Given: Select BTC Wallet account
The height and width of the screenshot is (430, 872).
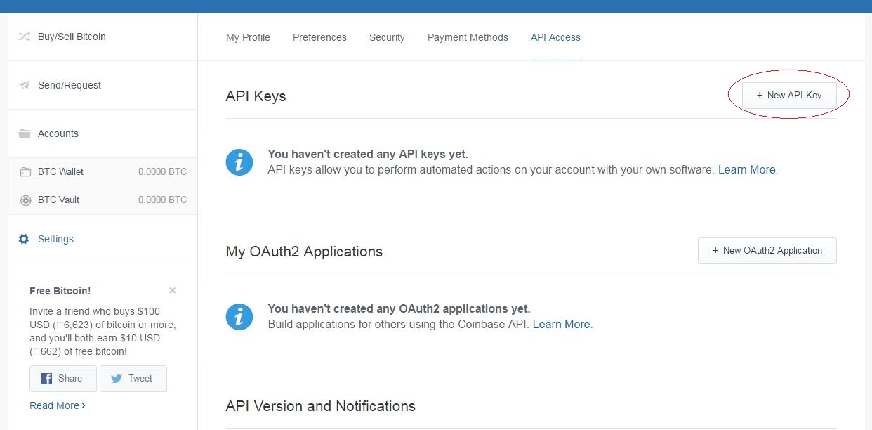Looking at the screenshot, I should tap(103, 171).
